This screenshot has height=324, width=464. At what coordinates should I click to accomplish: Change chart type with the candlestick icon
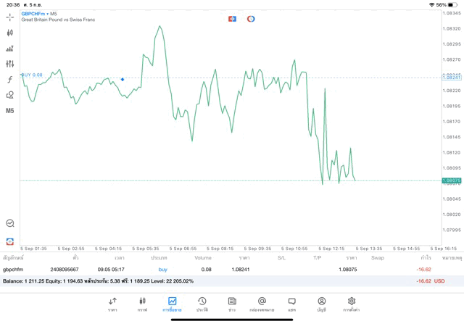click(9, 33)
